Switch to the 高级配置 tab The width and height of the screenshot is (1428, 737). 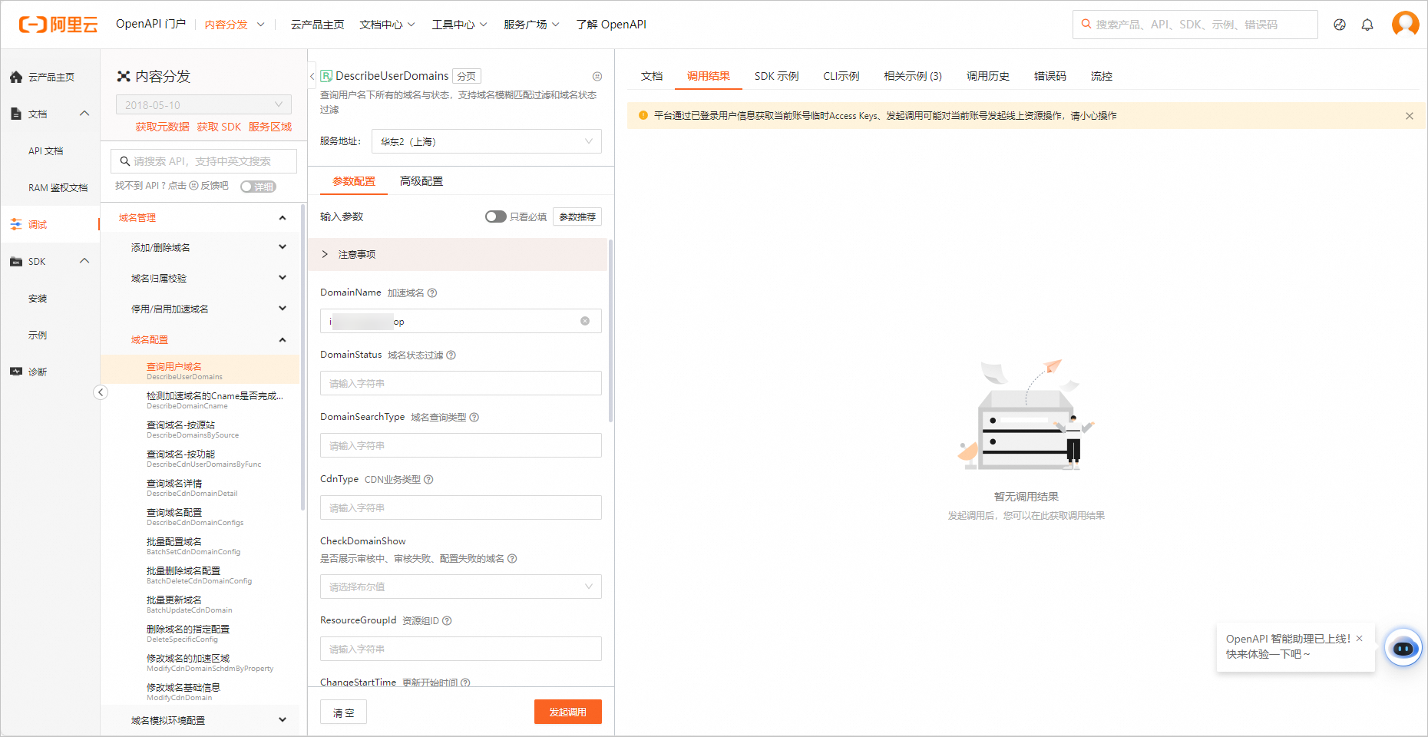tap(421, 181)
